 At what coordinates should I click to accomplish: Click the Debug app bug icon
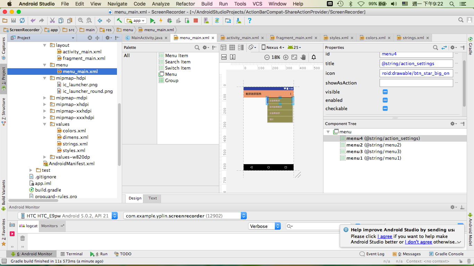[170, 20]
